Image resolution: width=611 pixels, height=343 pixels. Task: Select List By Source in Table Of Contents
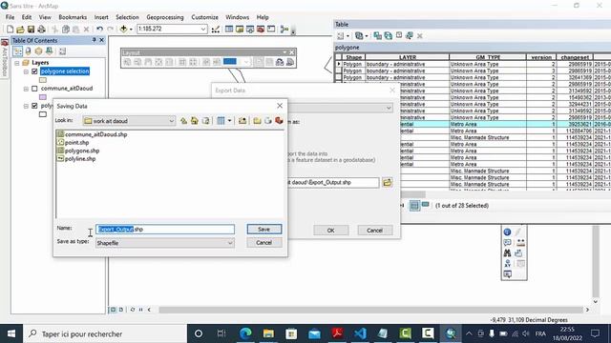[28, 50]
